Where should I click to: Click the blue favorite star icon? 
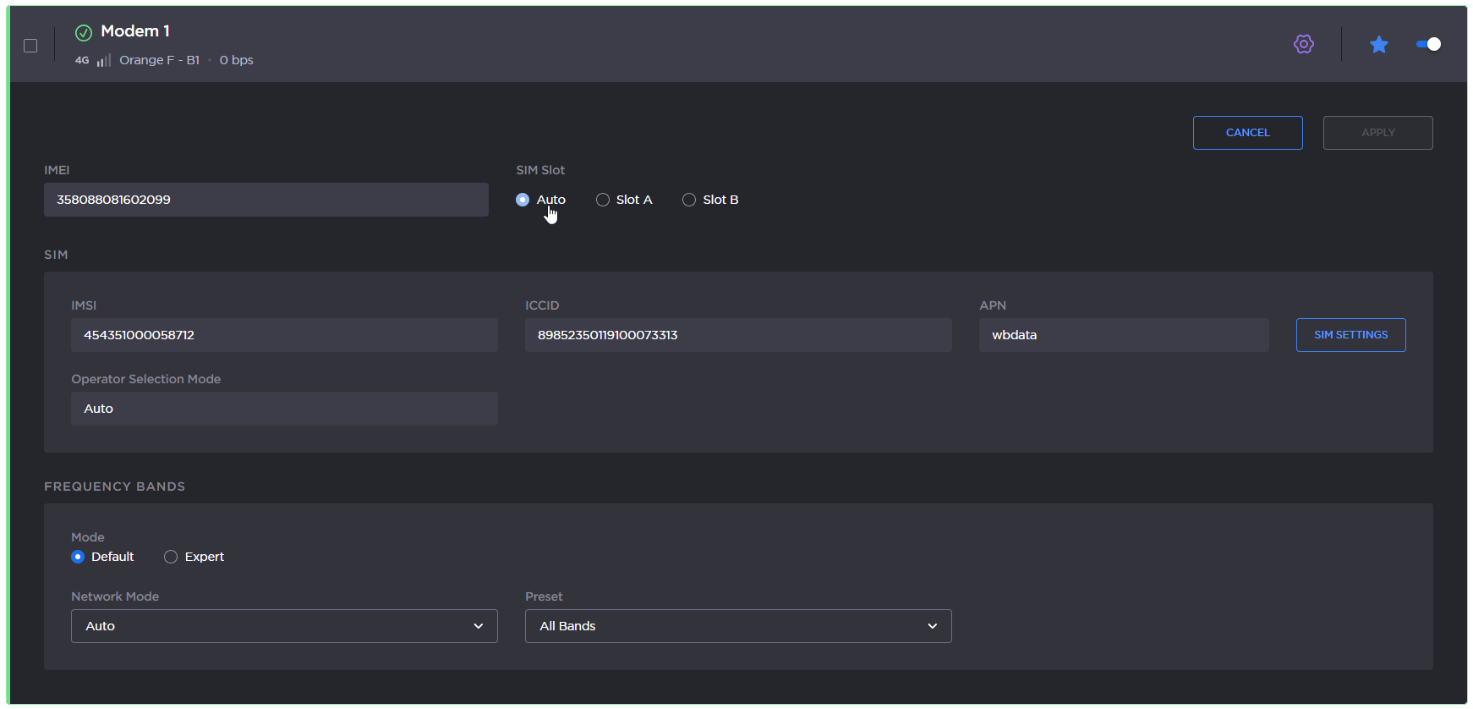pyautogui.click(x=1378, y=44)
